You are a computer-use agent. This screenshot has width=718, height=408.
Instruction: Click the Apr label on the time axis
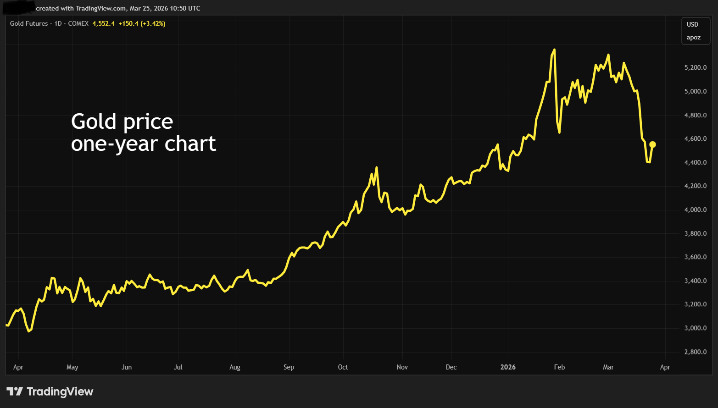18,367
